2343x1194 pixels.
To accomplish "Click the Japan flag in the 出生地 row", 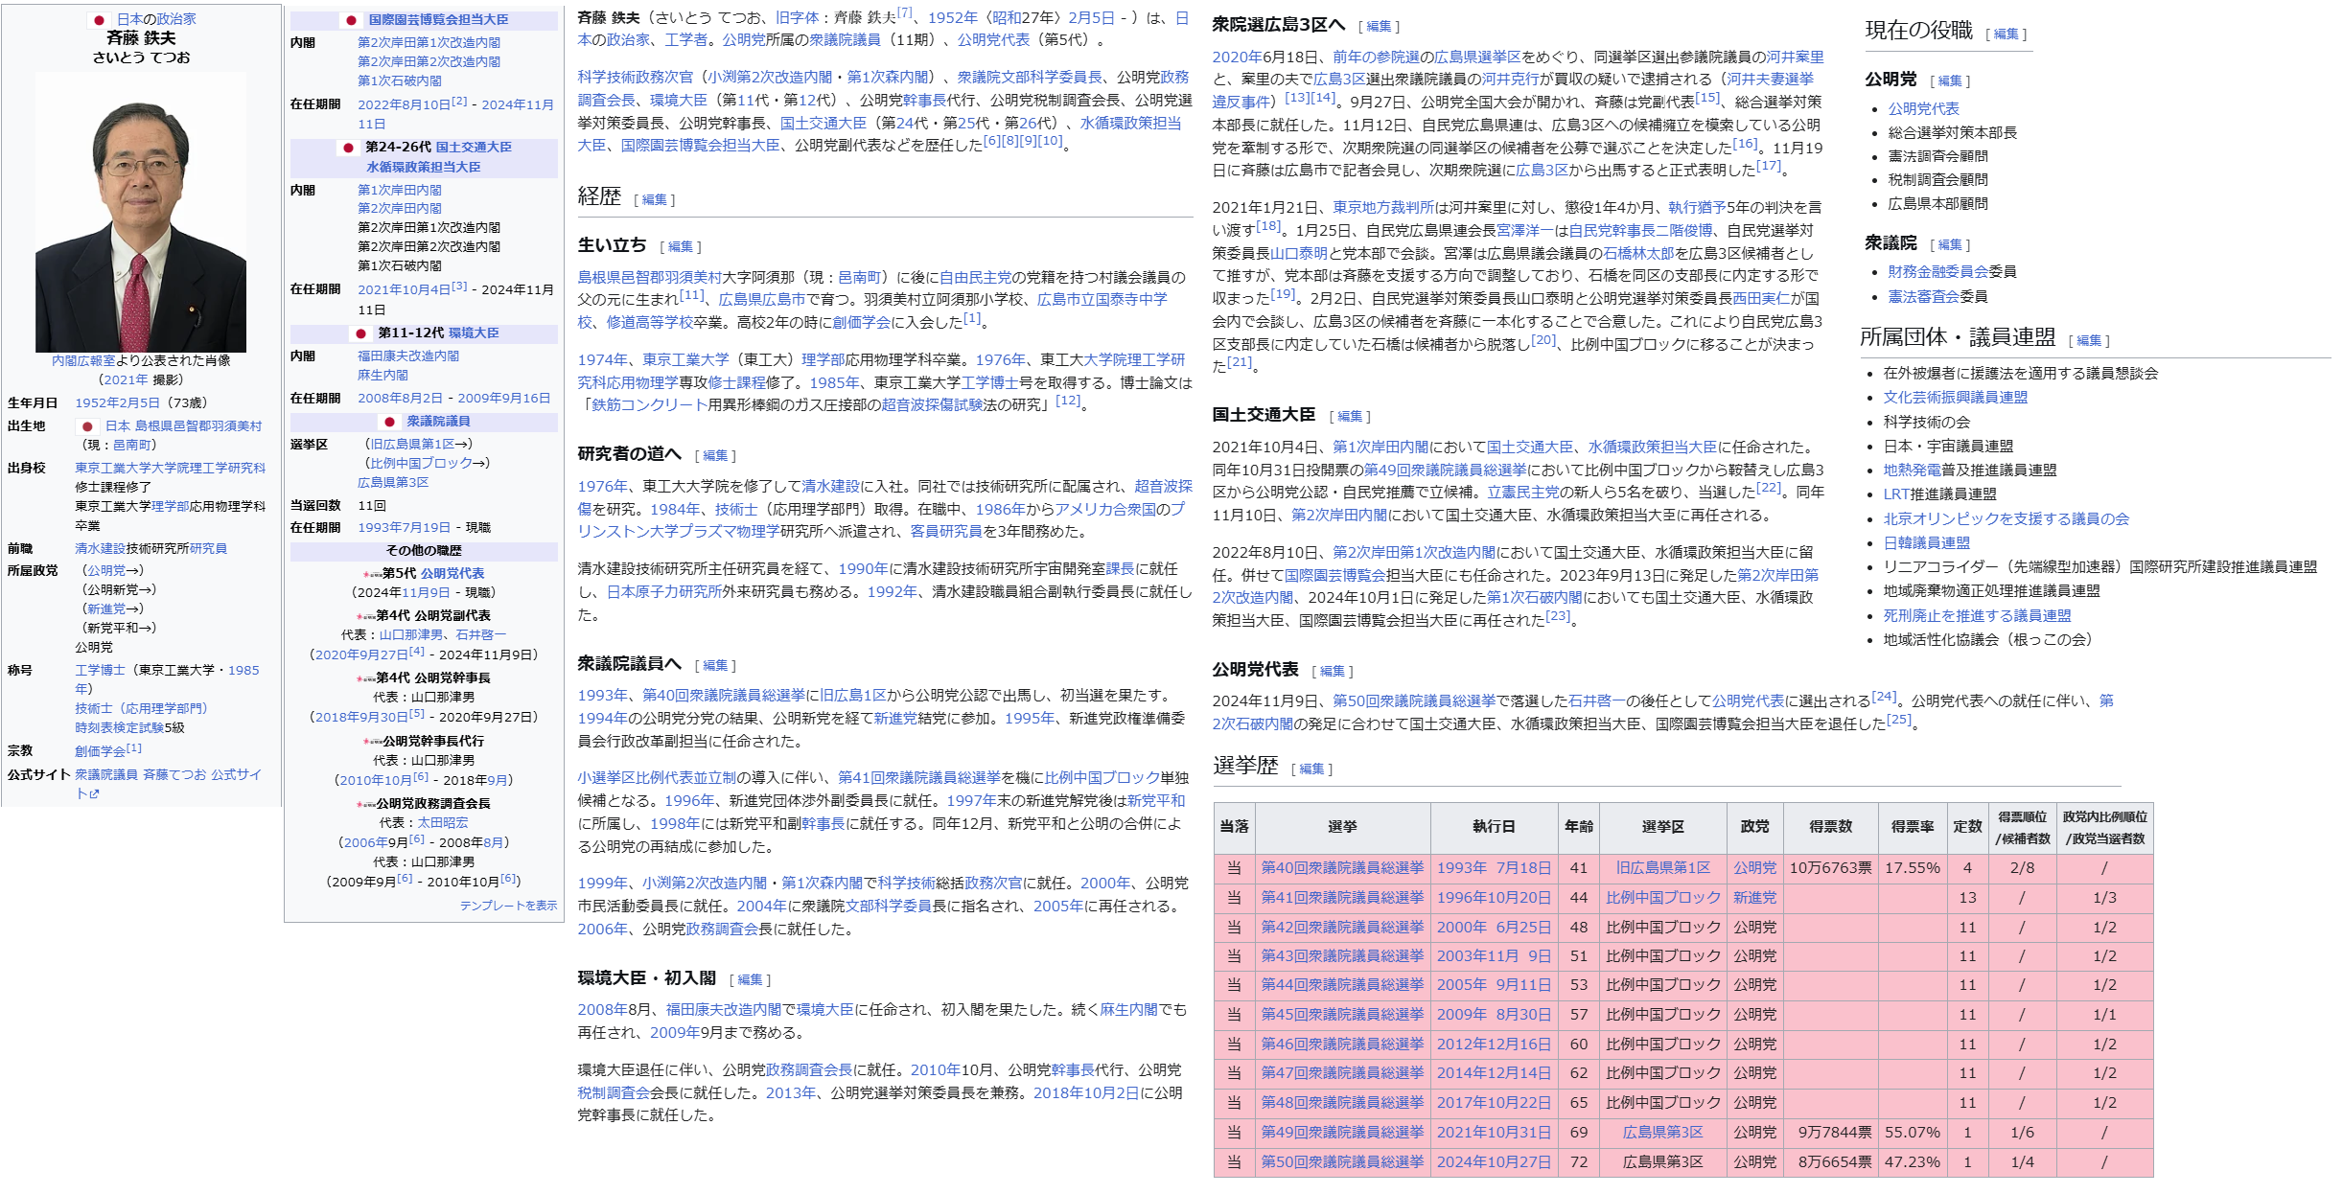I will [87, 426].
